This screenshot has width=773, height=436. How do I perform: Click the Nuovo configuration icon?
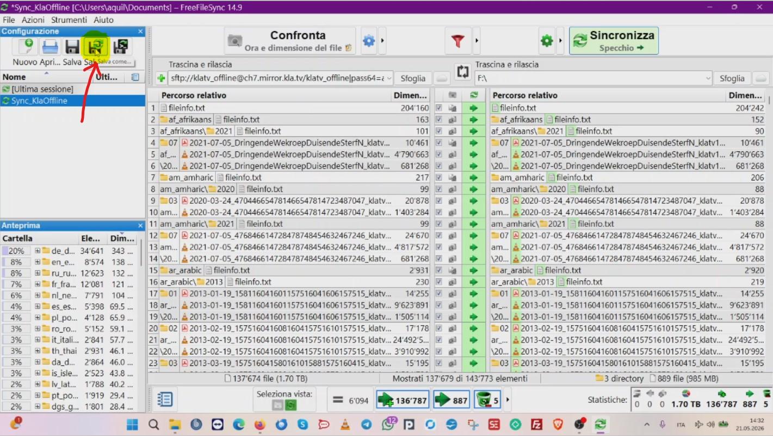click(x=25, y=47)
